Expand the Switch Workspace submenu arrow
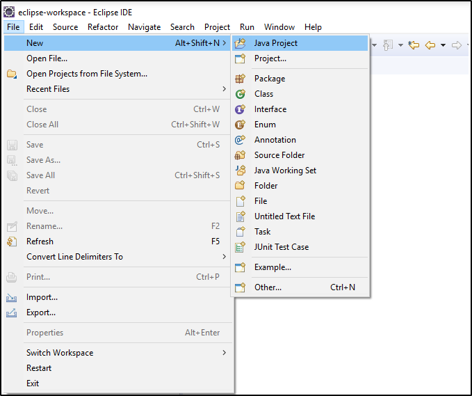This screenshot has width=472, height=396. pos(225,353)
